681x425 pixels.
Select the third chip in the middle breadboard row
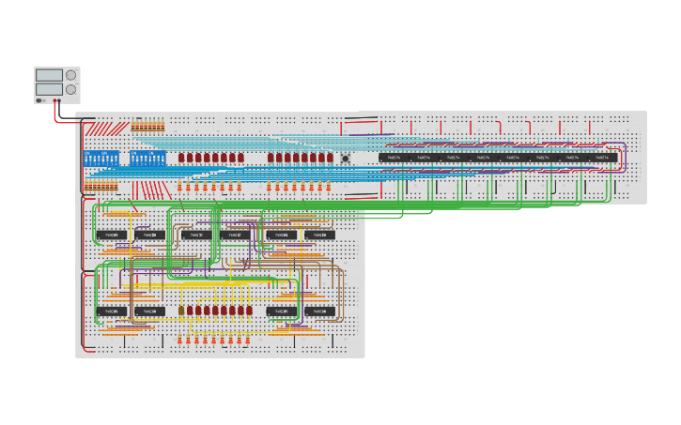(x=196, y=235)
